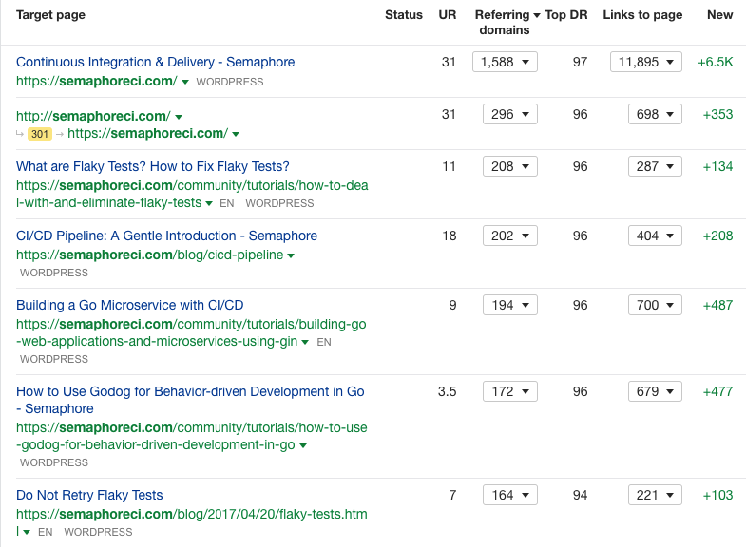Open Continuous Integration & Delivery - Semaphore link
Viewport: 746px width, 547px height.
tap(155, 62)
